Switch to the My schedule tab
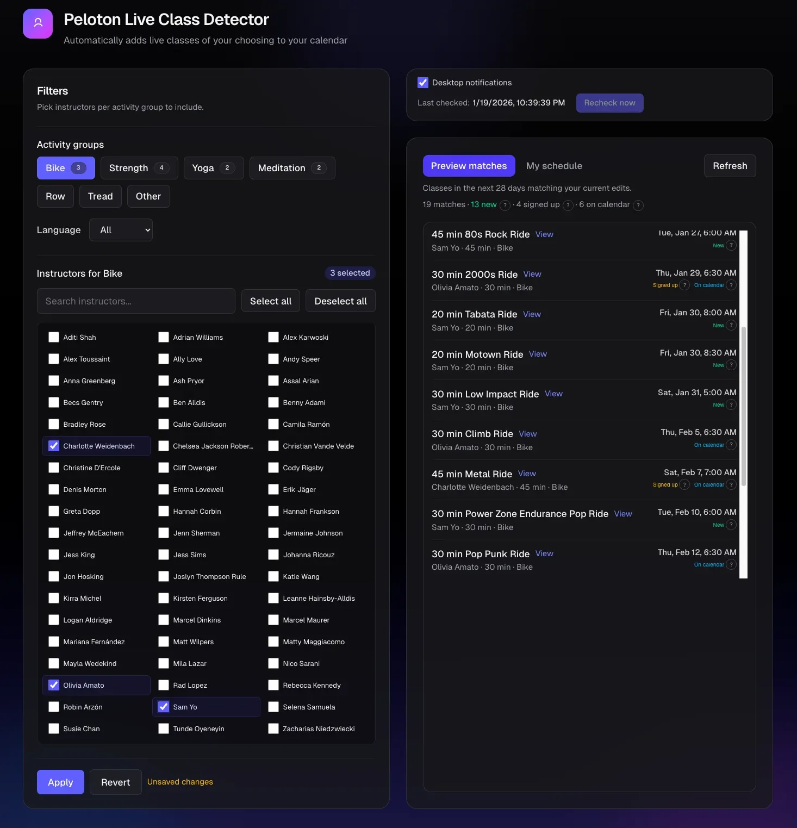797x828 pixels. pyautogui.click(x=554, y=166)
